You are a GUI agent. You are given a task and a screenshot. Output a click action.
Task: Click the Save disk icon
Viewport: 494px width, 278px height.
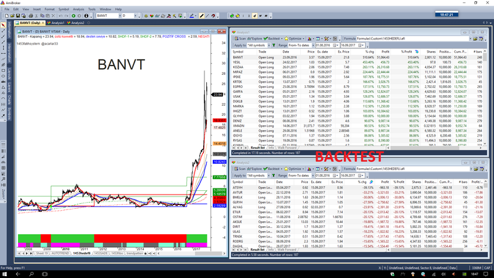18,16
